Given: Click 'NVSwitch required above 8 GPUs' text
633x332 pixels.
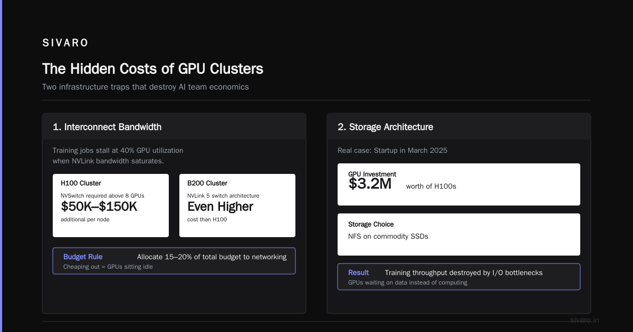Looking at the screenshot, I should pos(102,196).
